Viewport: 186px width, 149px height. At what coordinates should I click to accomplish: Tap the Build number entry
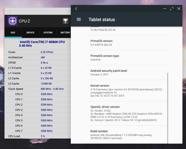(x=127, y=135)
